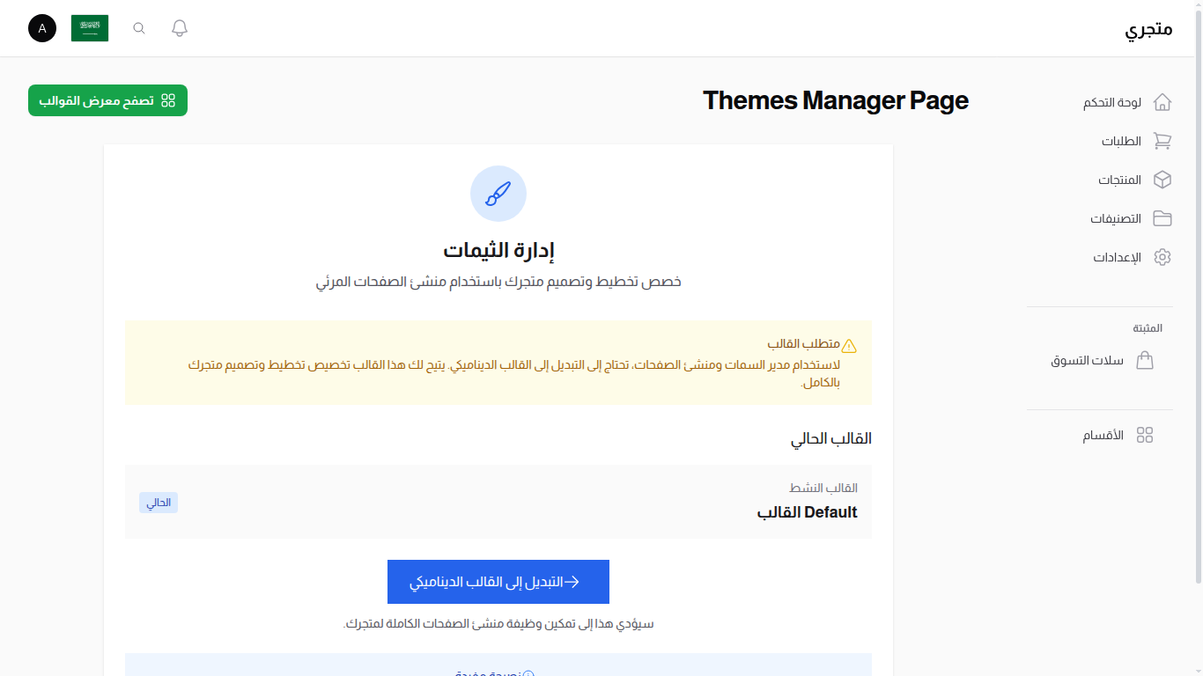
Task: Click the Saudi flag language switcher
Action: [89, 27]
